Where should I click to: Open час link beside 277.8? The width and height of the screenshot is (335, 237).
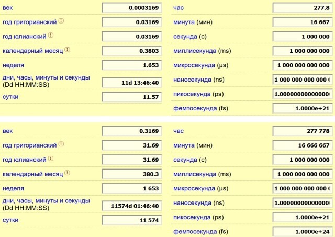tap(178, 8)
